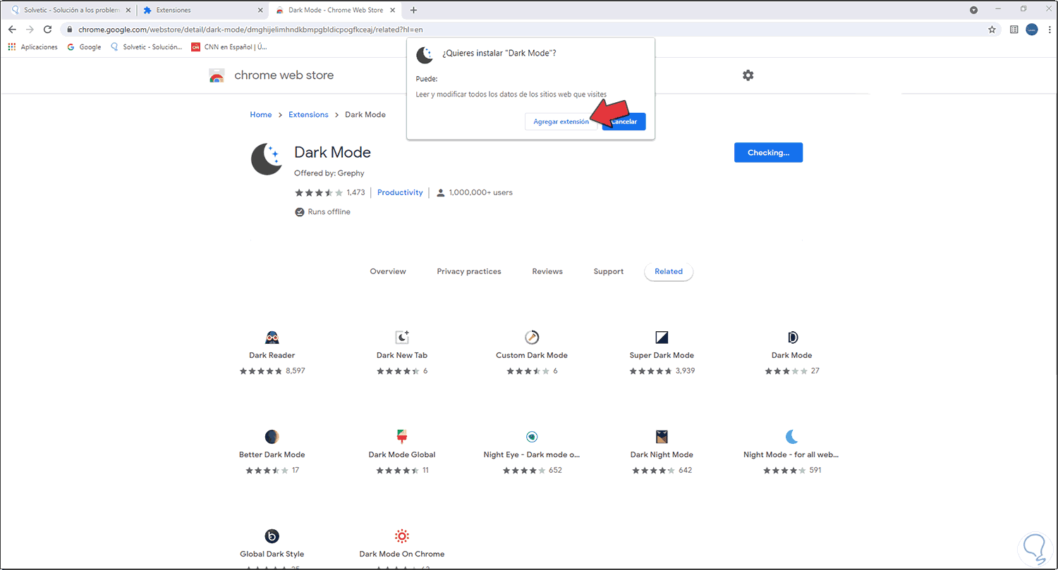Click the icon of Dark Mode rated 27
The height and width of the screenshot is (570, 1058).
point(792,337)
